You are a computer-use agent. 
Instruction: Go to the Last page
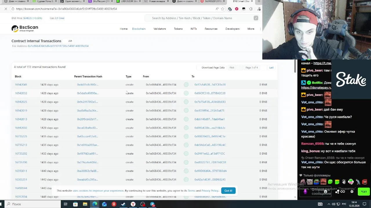271,68
